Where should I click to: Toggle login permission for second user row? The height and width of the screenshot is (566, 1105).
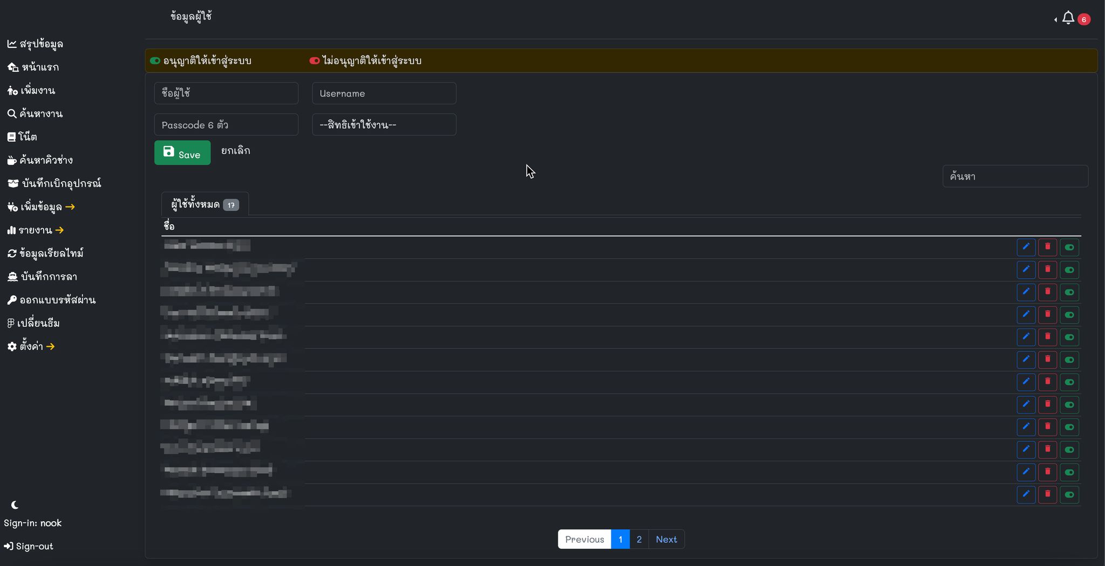[x=1069, y=270]
